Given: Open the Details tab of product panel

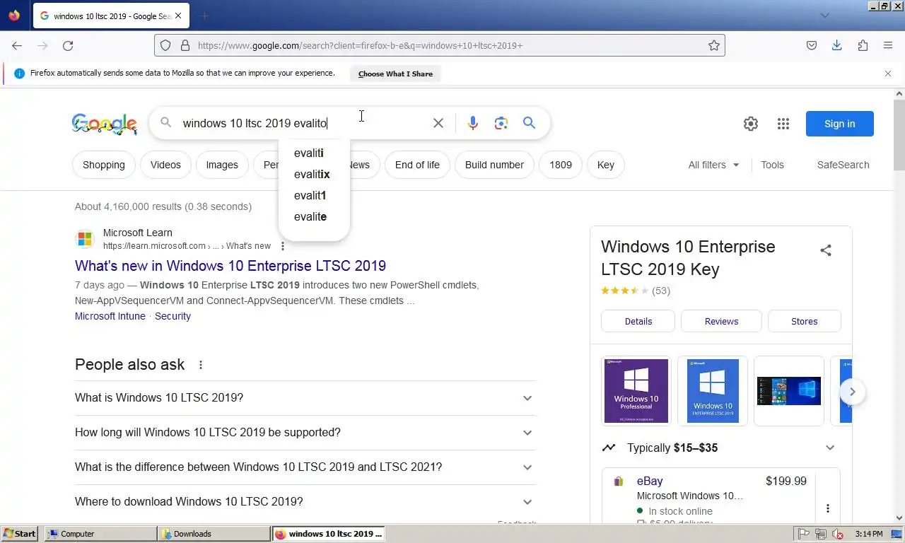Looking at the screenshot, I should pos(638,321).
